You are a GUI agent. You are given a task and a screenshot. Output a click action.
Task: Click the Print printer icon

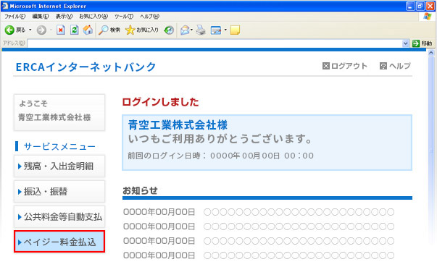pos(201,30)
